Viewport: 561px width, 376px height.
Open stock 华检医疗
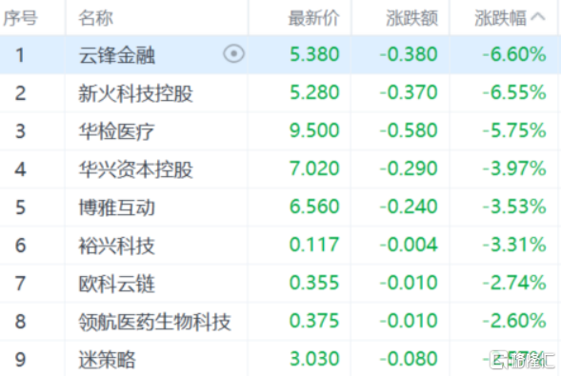[116, 131]
